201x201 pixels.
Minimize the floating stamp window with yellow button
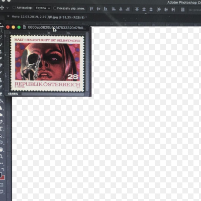click(x=14, y=27)
